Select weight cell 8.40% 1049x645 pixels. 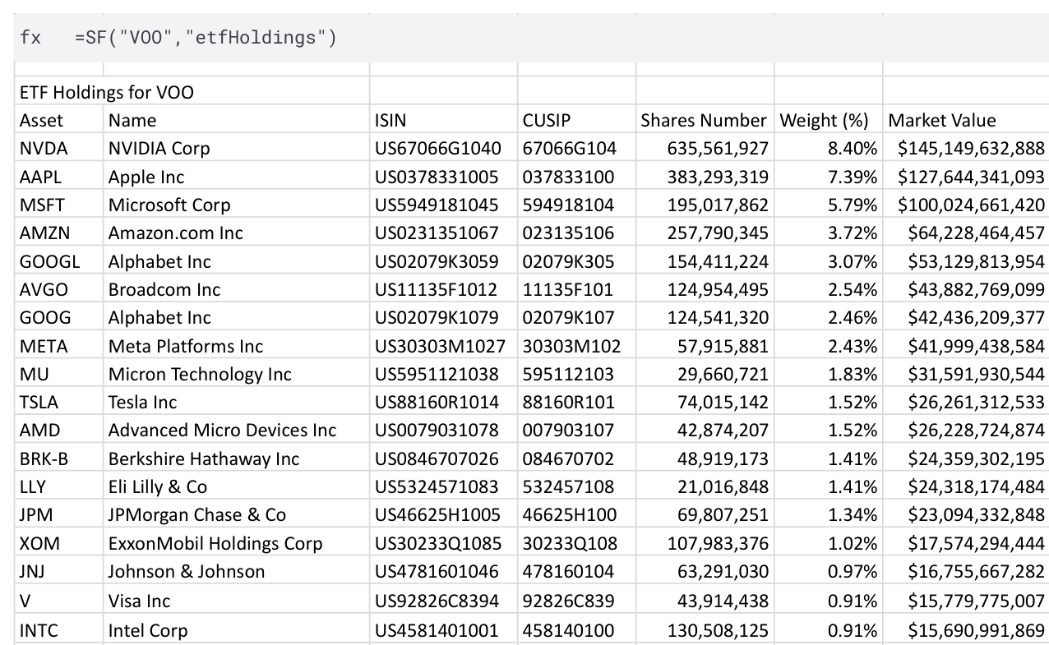(828, 148)
